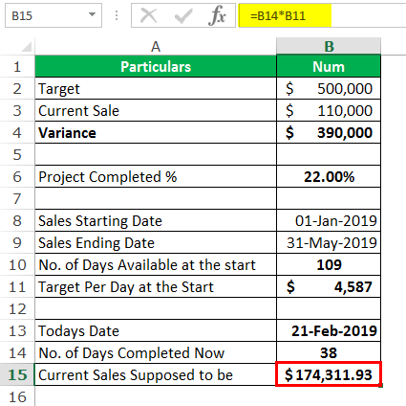Select the Target value cell $500,000
The height and width of the screenshot is (406, 406).
click(x=329, y=88)
